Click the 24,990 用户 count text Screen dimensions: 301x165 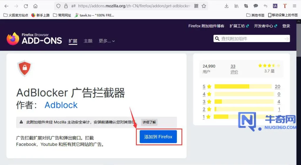pyautogui.click(x=209, y=69)
